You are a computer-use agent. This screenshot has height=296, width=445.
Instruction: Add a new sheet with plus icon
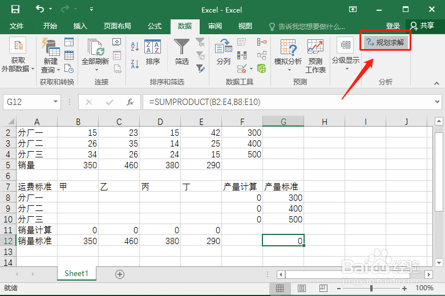120,274
